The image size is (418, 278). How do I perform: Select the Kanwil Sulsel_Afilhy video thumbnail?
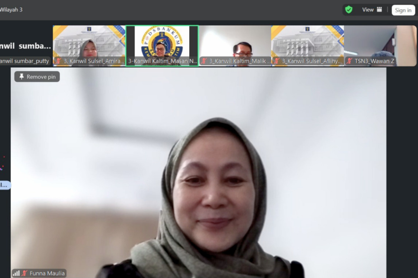[x=307, y=42]
